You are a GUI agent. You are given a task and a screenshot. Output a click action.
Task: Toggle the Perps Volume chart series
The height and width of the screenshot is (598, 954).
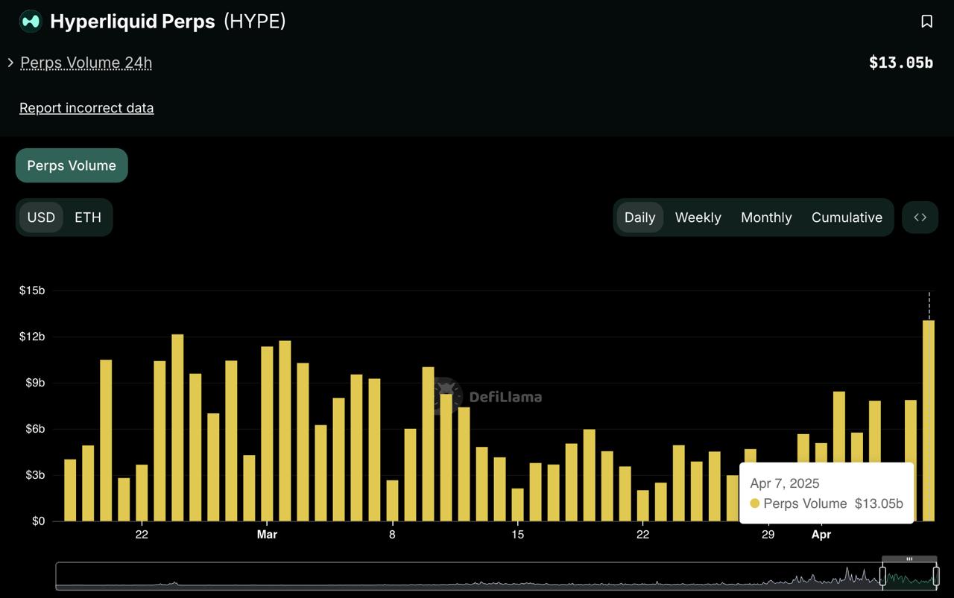tap(72, 165)
